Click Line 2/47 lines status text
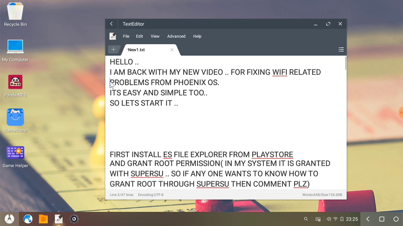Image resolution: width=403 pixels, height=226 pixels. tap(122, 195)
